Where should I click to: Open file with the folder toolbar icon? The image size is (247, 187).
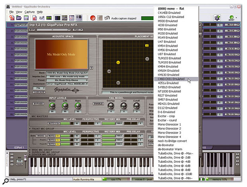point(19,18)
